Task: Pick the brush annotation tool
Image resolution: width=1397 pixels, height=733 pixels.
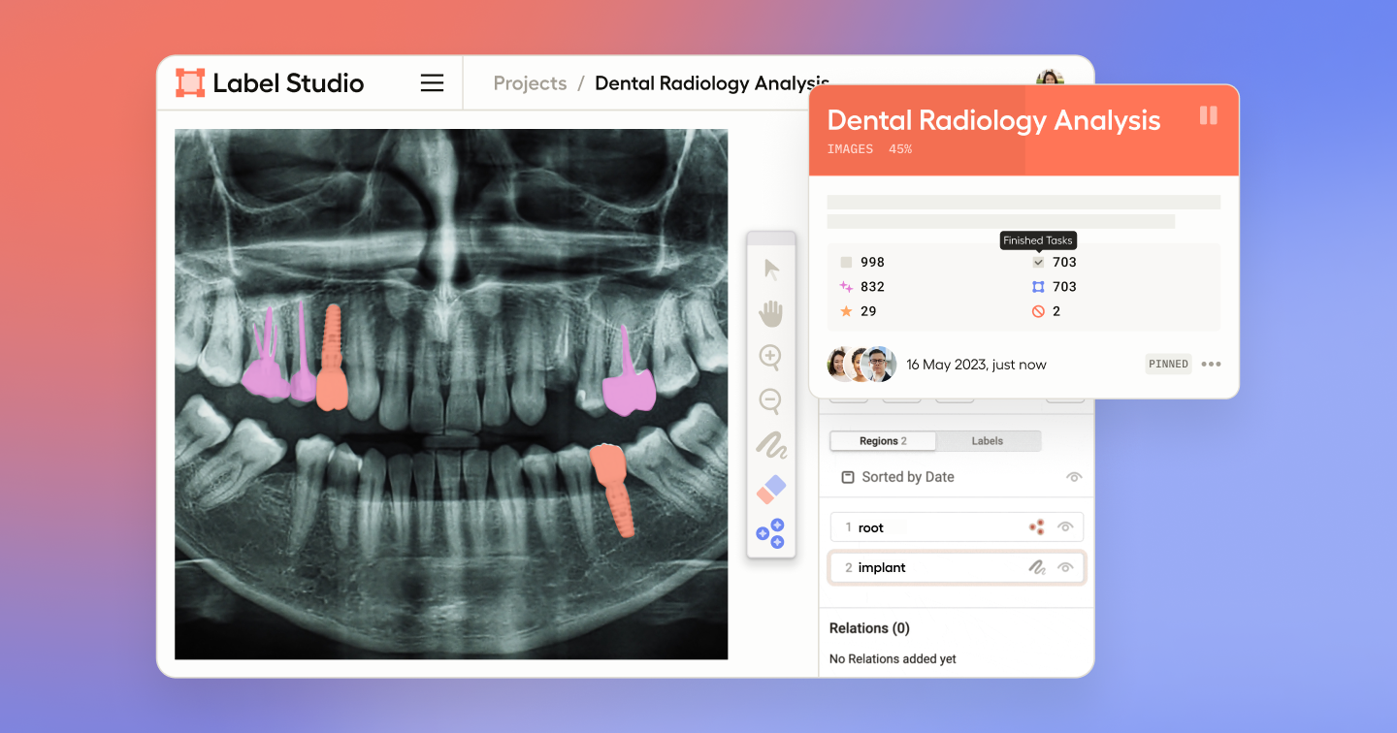Action: (x=770, y=445)
